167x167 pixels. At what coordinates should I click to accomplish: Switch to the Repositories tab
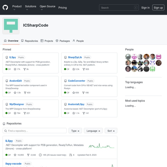pyautogui.click(x=30, y=41)
